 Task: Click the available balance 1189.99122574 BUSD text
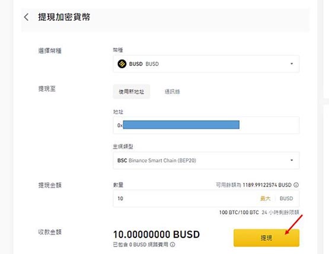tap(267, 185)
